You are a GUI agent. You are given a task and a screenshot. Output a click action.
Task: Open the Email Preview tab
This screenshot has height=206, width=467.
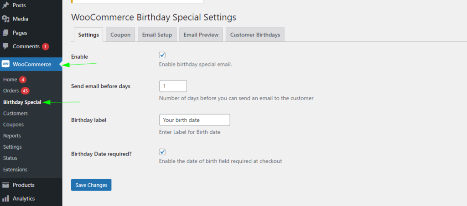click(201, 35)
